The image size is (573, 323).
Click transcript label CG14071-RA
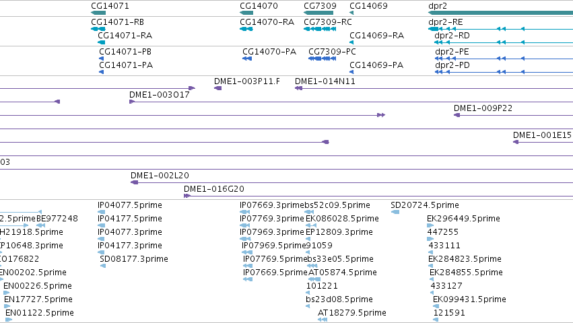click(125, 36)
